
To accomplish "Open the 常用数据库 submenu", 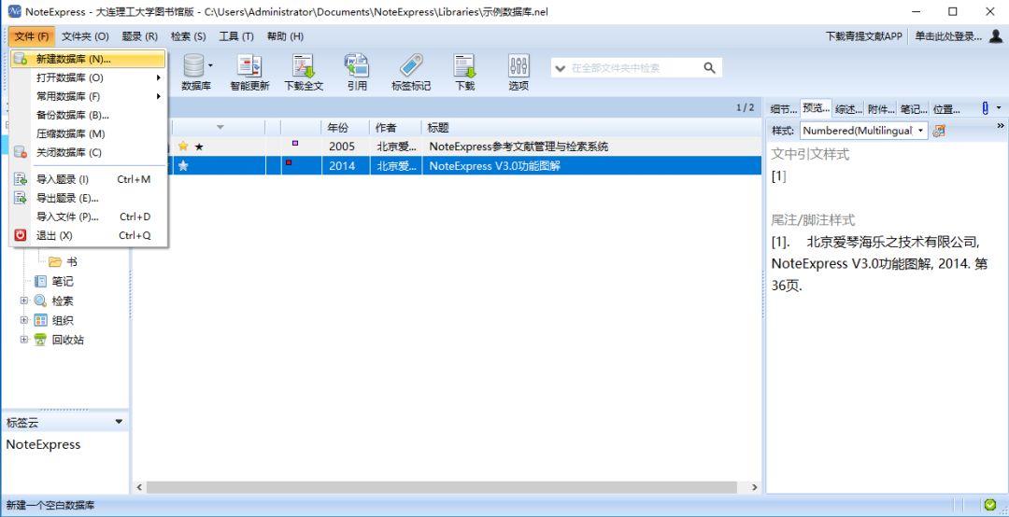I will click(89, 96).
